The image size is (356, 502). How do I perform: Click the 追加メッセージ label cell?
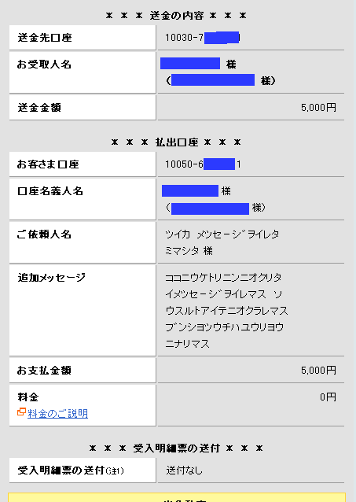[83, 310]
